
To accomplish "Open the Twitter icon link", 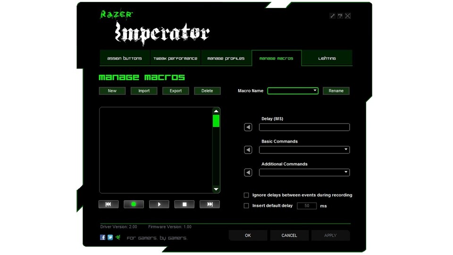I will tap(110, 237).
